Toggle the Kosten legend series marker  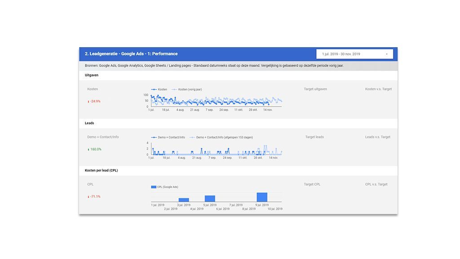tap(154, 89)
